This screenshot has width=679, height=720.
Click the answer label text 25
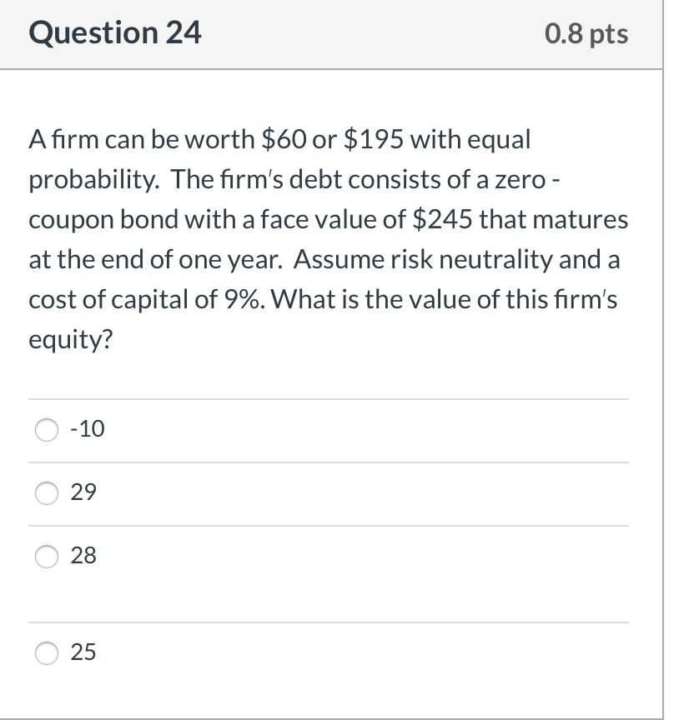83,652
